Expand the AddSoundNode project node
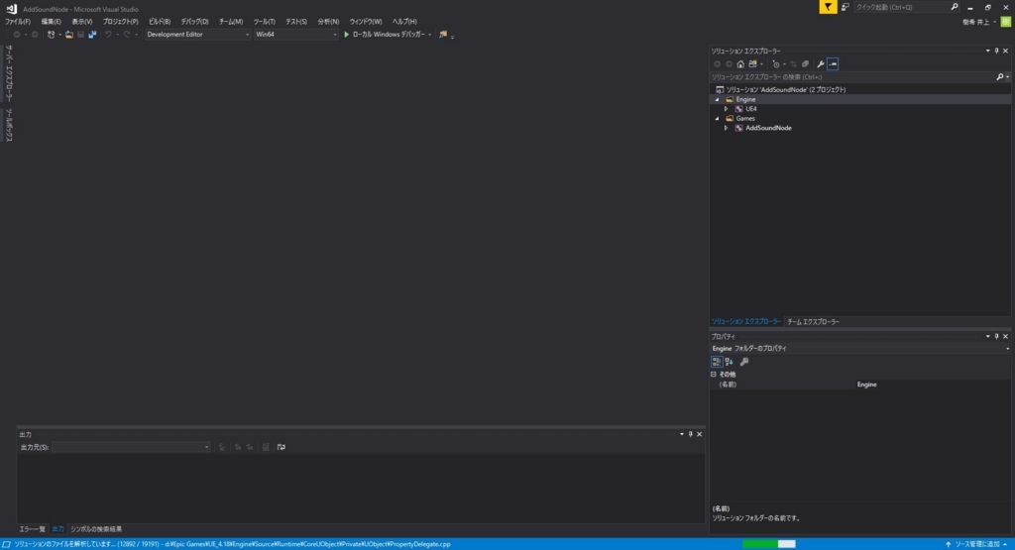The width and height of the screenshot is (1015, 550). [726, 128]
